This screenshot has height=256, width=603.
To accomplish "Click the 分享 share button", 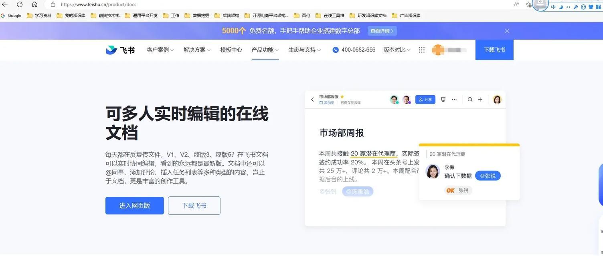I will tap(425, 100).
